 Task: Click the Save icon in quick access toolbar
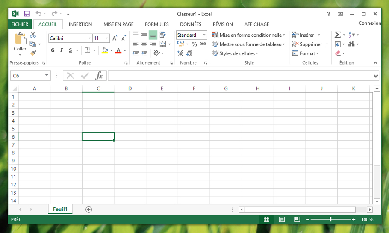click(27, 14)
